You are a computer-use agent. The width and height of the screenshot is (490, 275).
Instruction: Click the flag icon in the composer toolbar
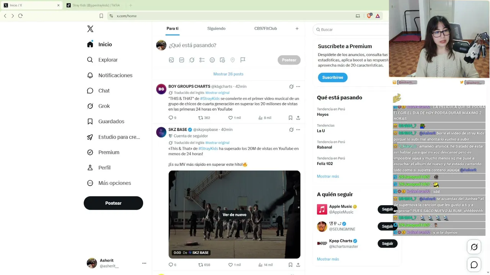point(243,60)
